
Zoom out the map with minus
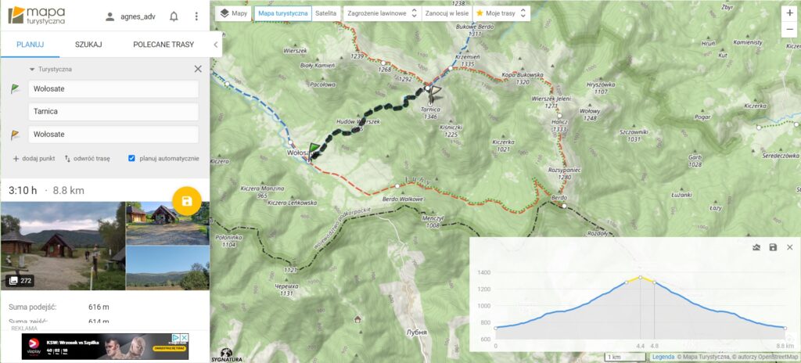pos(790,30)
